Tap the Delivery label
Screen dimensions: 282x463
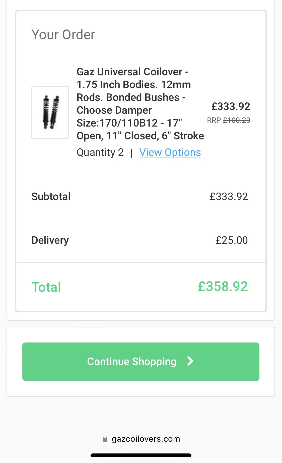(x=50, y=240)
